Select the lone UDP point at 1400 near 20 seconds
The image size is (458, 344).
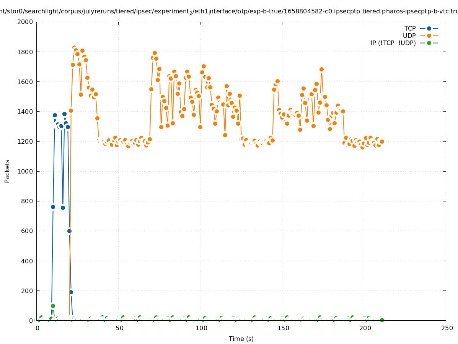pos(71,110)
